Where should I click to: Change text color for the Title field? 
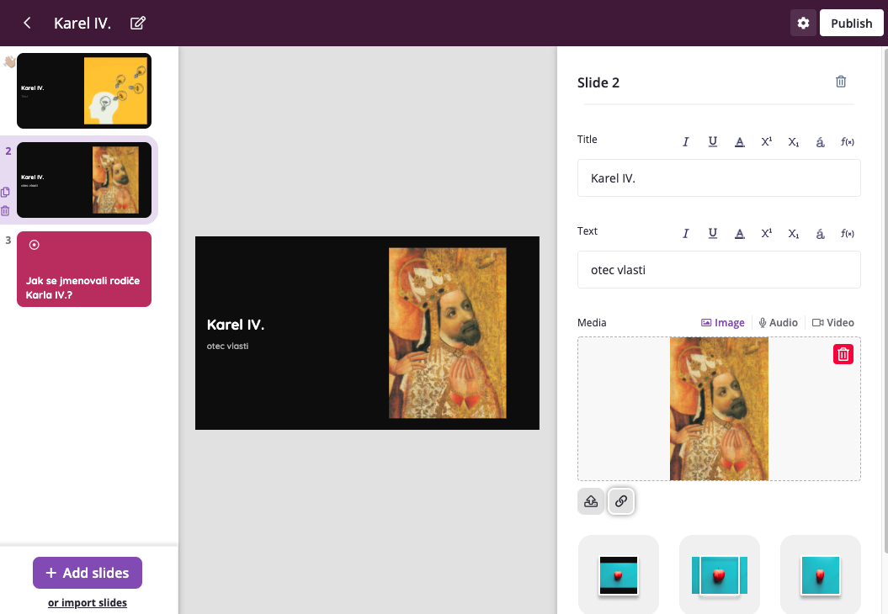click(x=740, y=142)
